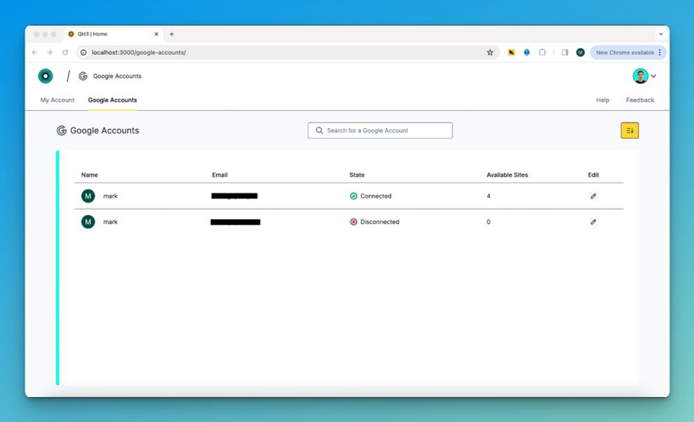
Task: Edit the connected mark account with pencil icon
Action: click(x=593, y=196)
